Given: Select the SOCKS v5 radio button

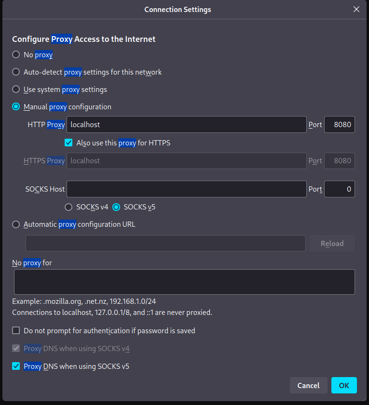Looking at the screenshot, I should [x=116, y=207].
